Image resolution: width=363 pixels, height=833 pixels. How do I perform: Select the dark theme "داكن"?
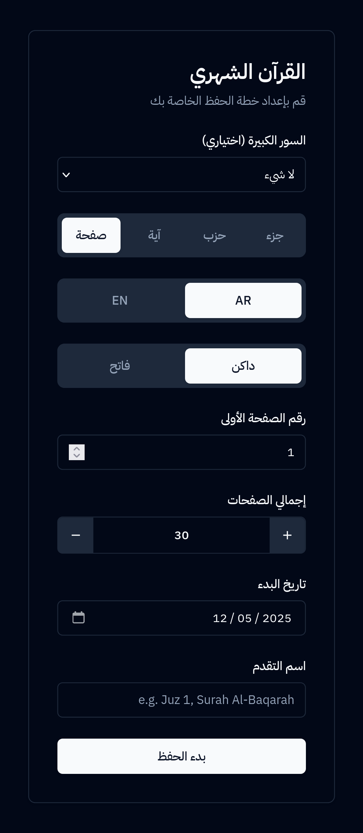click(x=243, y=366)
